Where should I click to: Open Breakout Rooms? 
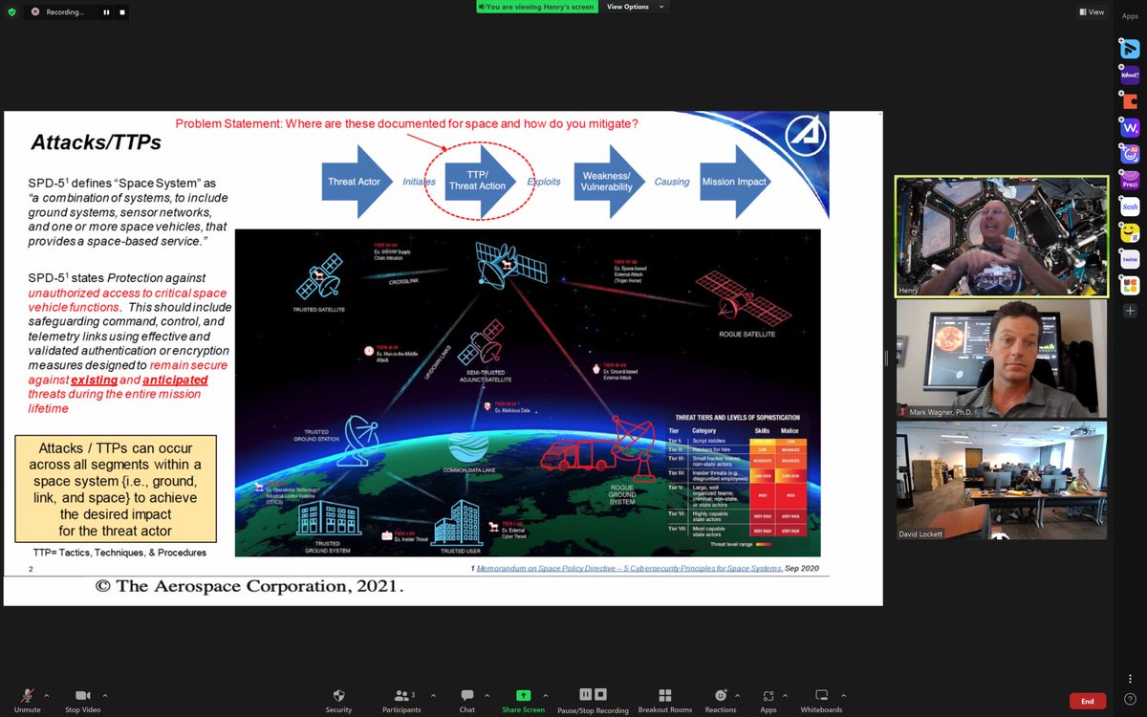[665, 700]
